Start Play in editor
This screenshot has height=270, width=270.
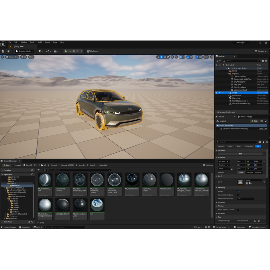66,51
